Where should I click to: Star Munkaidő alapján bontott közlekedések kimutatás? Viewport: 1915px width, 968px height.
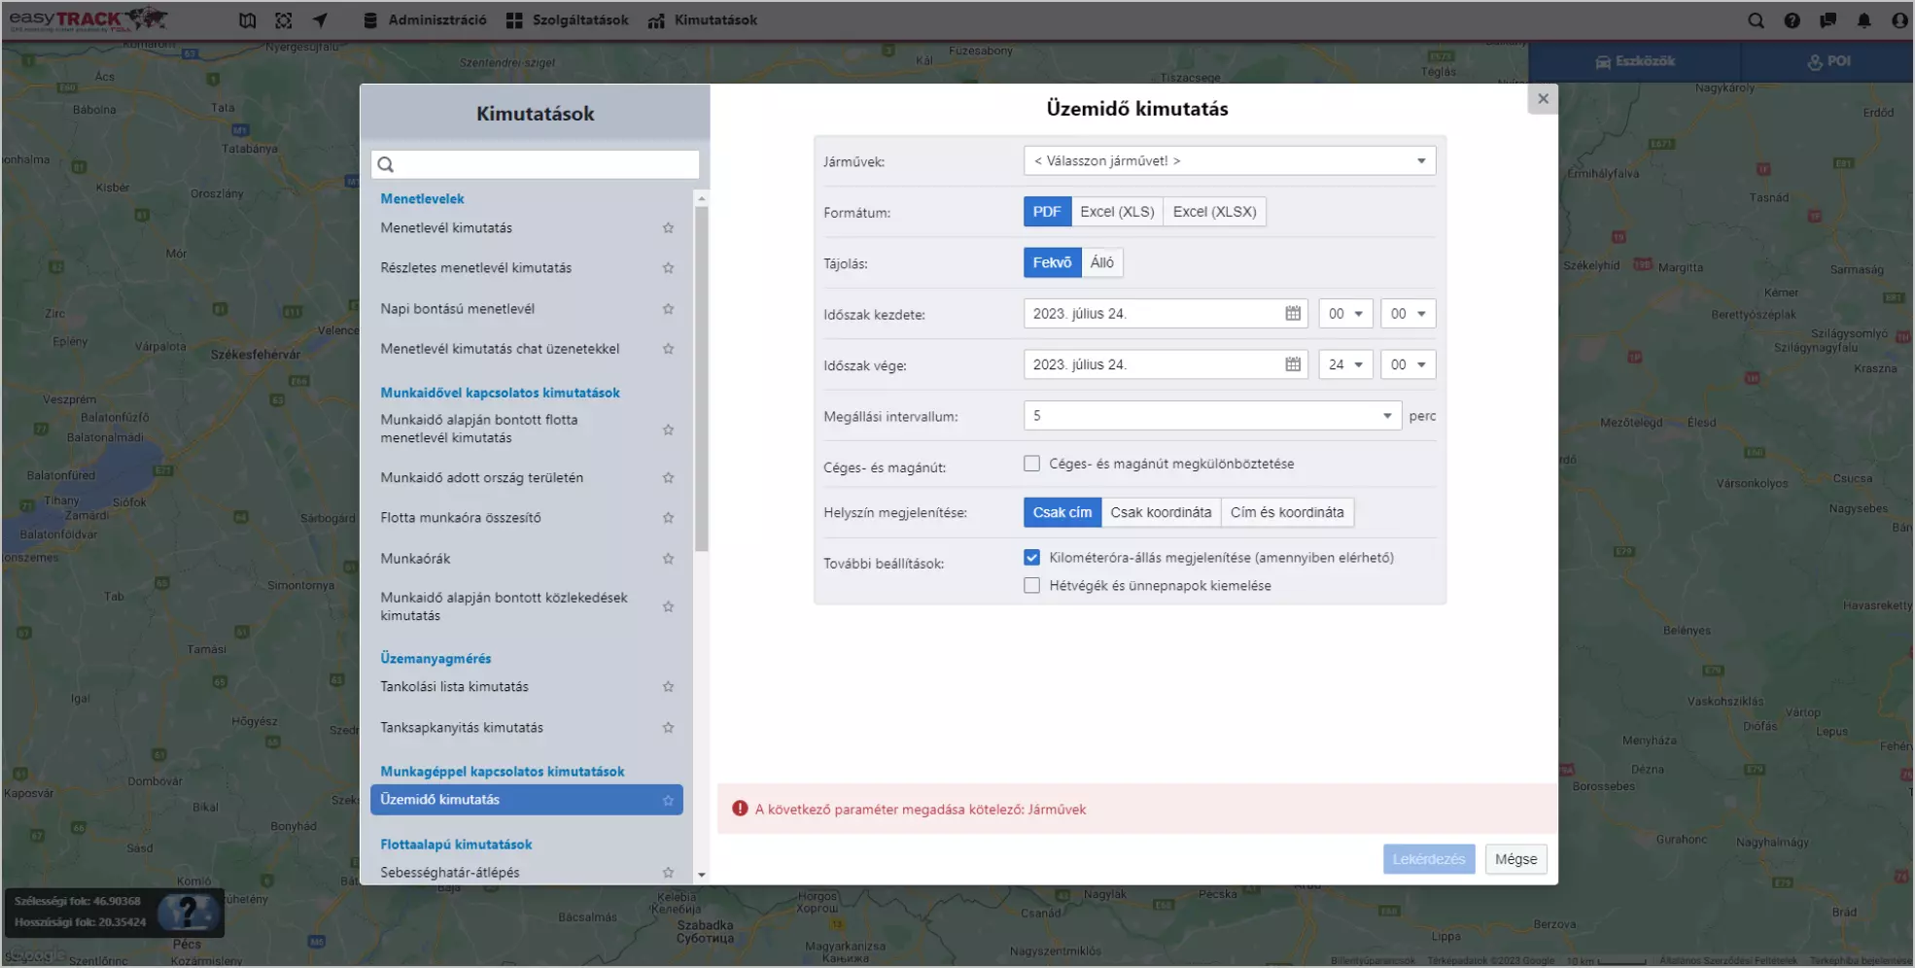pos(668,606)
